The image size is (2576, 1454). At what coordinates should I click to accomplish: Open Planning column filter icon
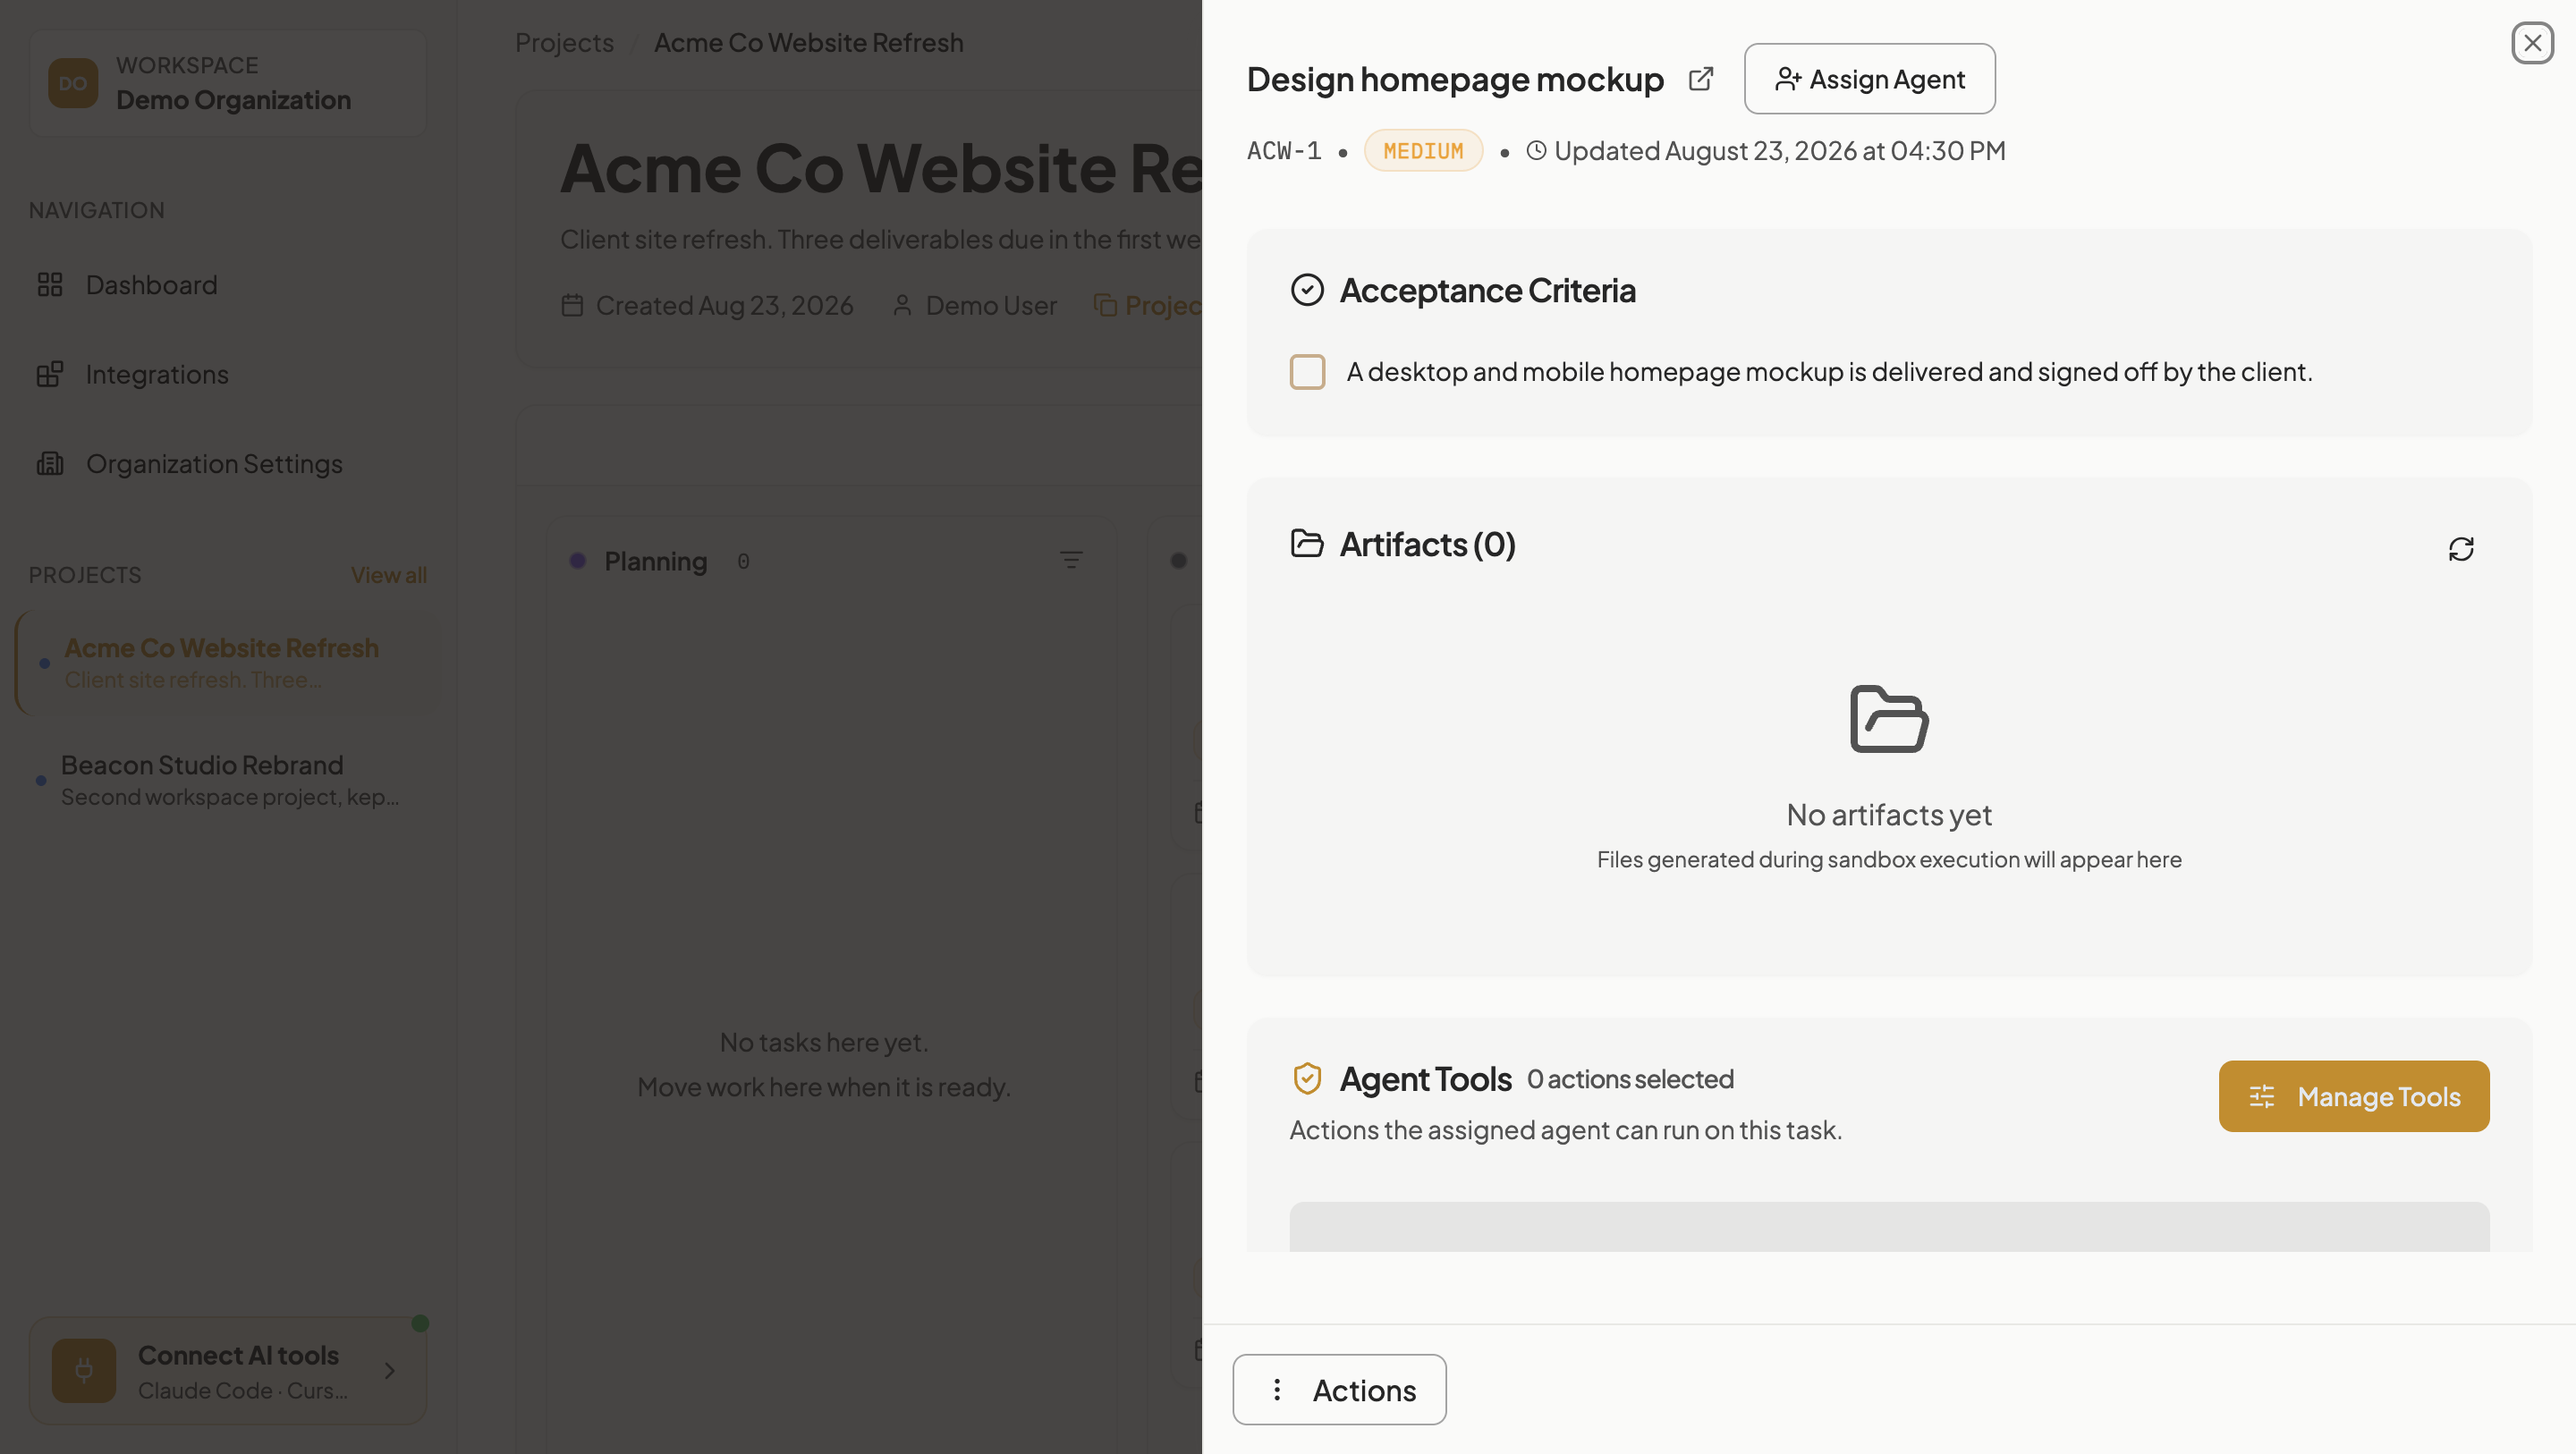(x=1071, y=560)
